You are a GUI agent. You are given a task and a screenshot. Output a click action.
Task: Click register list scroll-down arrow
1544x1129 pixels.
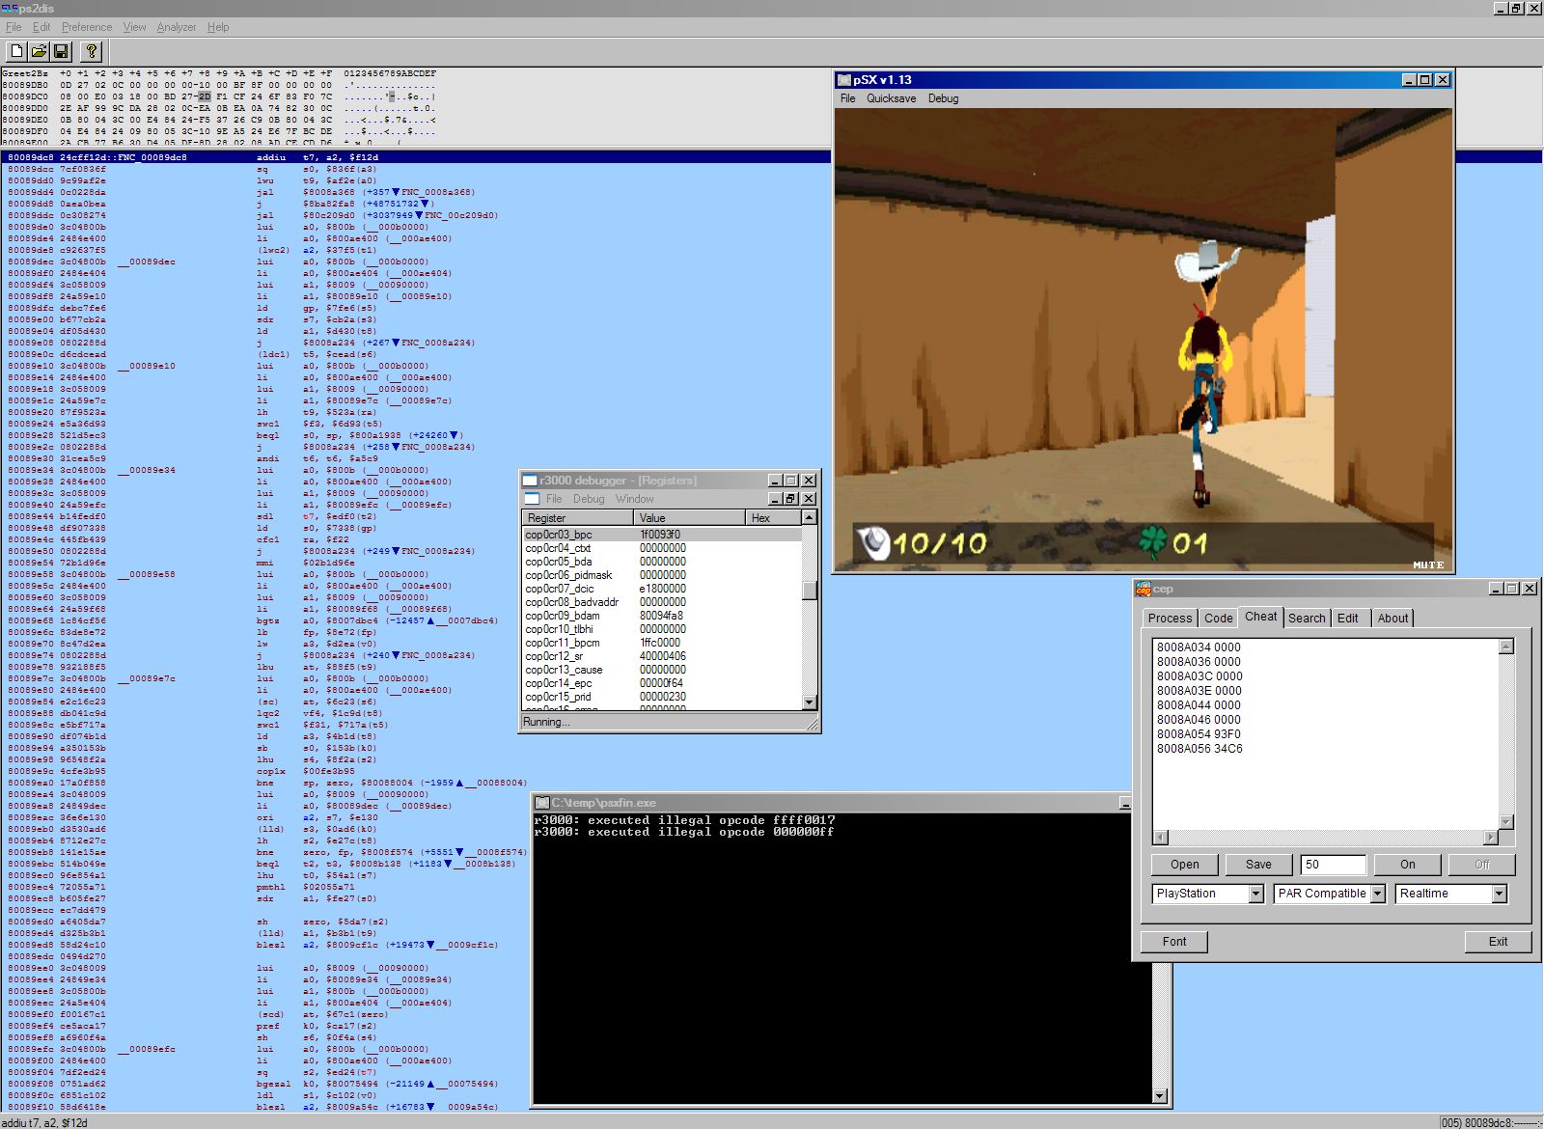coord(810,702)
